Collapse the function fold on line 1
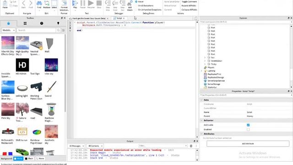 click(75, 22)
